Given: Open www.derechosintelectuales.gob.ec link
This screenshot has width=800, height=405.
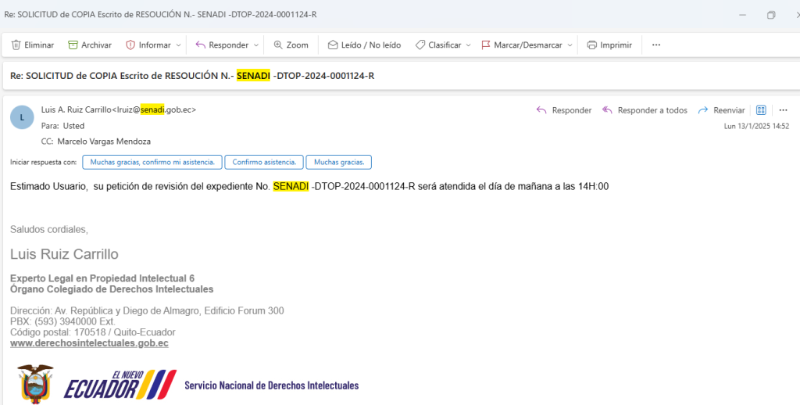Looking at the screenshot, I should click(89, 343).
